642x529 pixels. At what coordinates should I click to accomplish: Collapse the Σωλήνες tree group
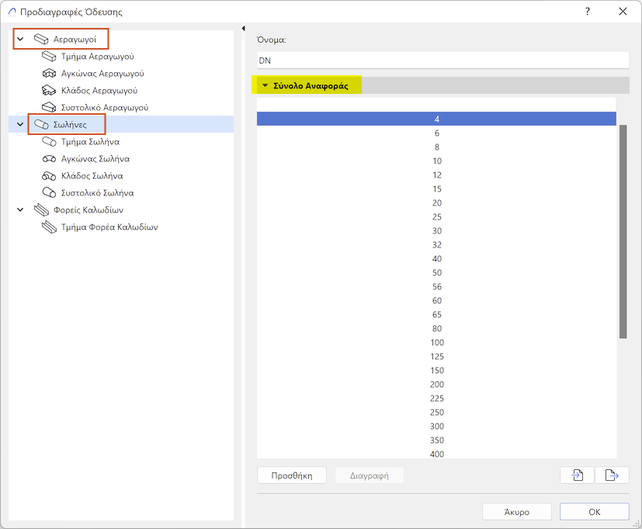[x=20, y=124]
